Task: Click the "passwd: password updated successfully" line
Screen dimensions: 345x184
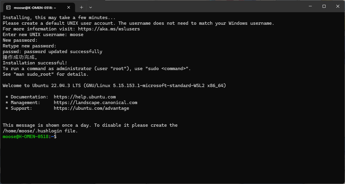Action: pos(52,52)
